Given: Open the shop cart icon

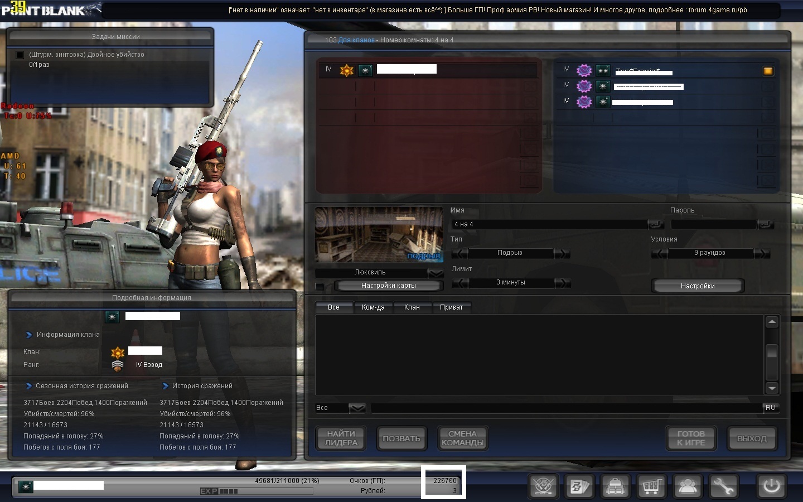Looking at the screenshot, I should [x=651, y=486].
